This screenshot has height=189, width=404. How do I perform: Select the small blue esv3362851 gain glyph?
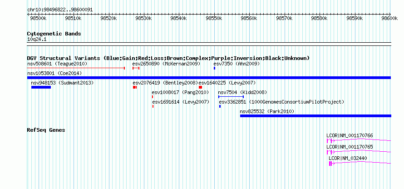click(x=220, y=106)
